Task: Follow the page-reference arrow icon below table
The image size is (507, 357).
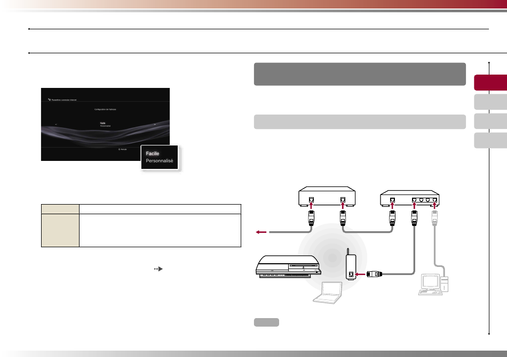Action: [x=159, y=269]
